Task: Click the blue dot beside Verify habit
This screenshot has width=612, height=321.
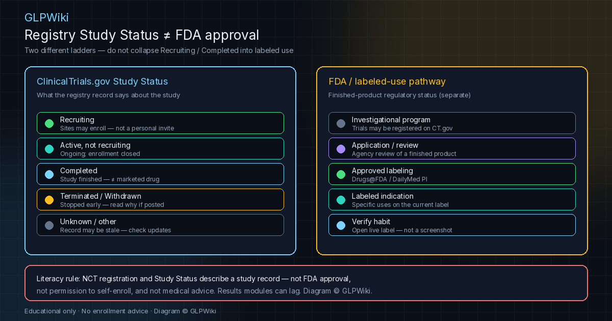Action: (341, 225)
